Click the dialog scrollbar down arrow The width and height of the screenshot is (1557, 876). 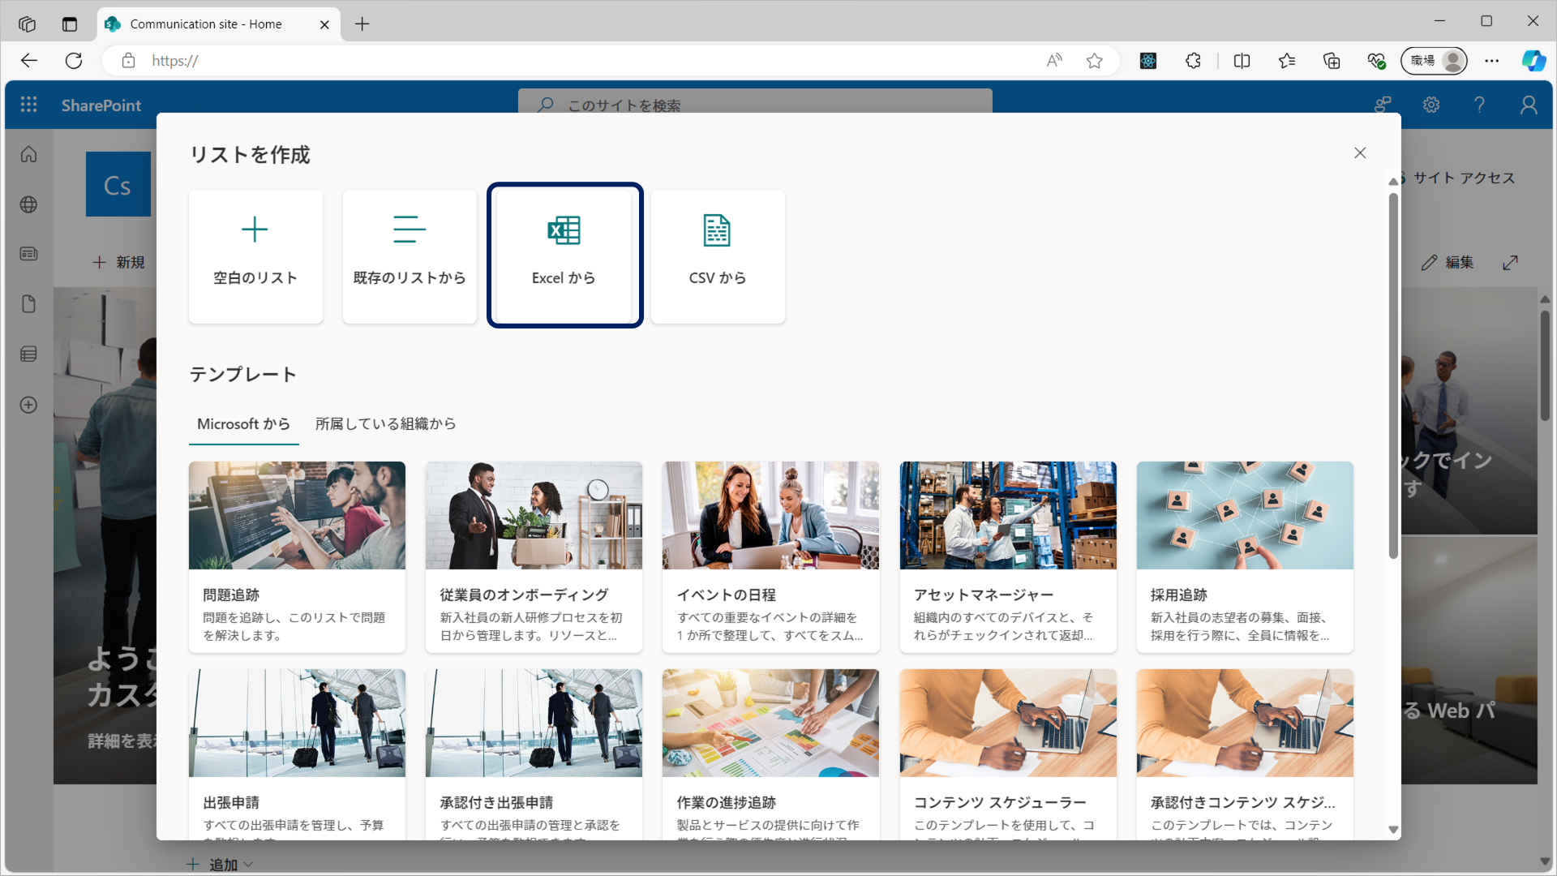pyautogui.click(x=1393, y=830)
